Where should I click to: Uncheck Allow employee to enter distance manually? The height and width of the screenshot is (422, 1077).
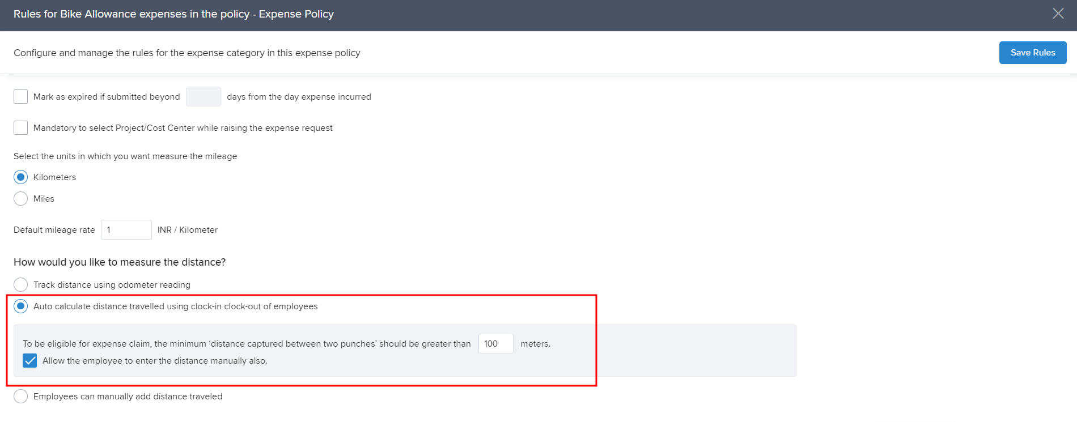pos(30,361)
